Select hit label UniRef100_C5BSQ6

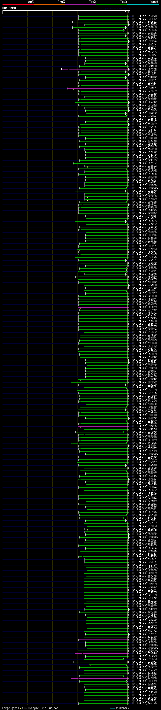[x=144, y=30]
